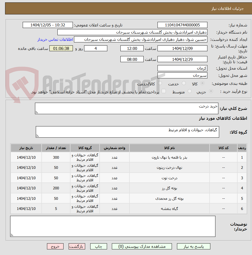Click the نام کالا column header
The height and width of the screenshot is (255, 252).
(170, 148)
